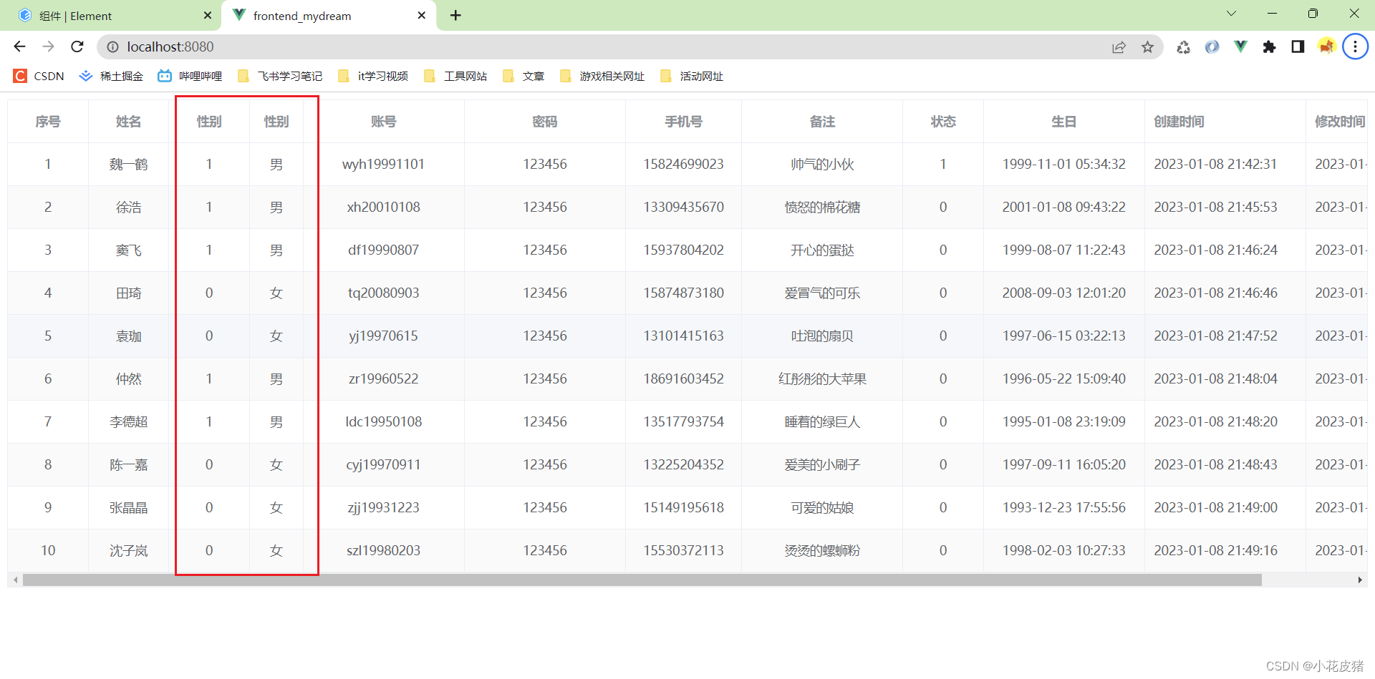
Task: Open 工具网站 bookmark folder
Action: click(x=455, y=76)
